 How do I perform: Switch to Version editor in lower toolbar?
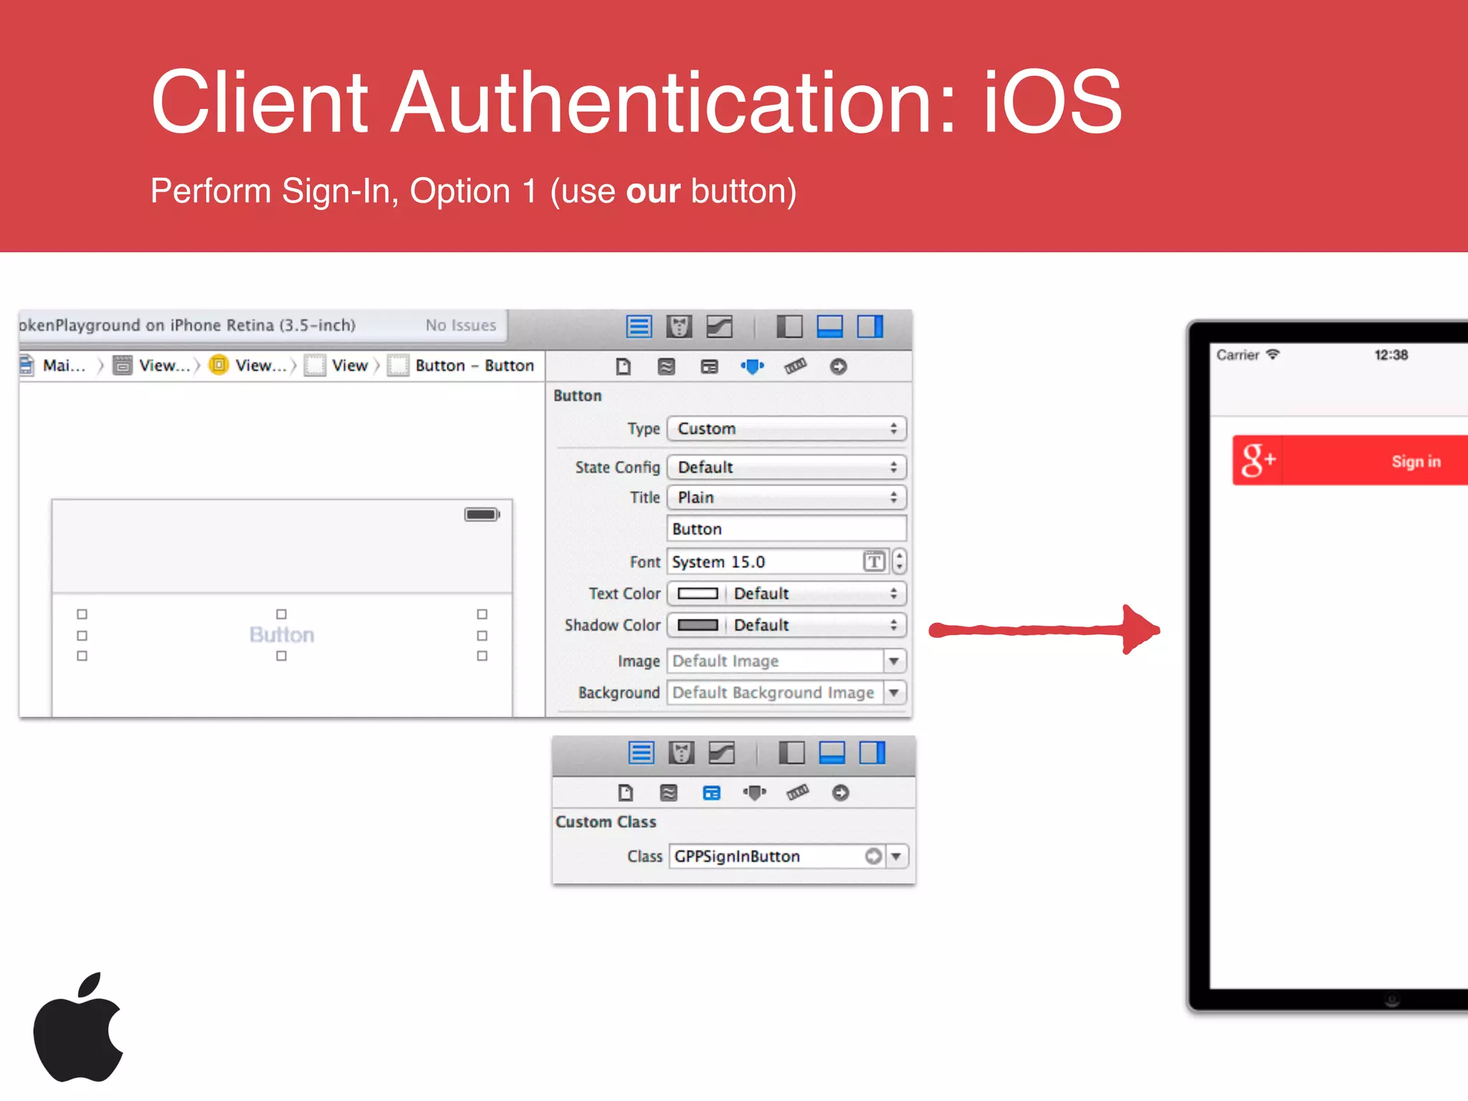click(x=722, y=753)
